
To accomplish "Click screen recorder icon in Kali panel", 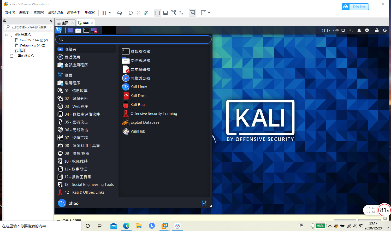I will tap(94, 30).
